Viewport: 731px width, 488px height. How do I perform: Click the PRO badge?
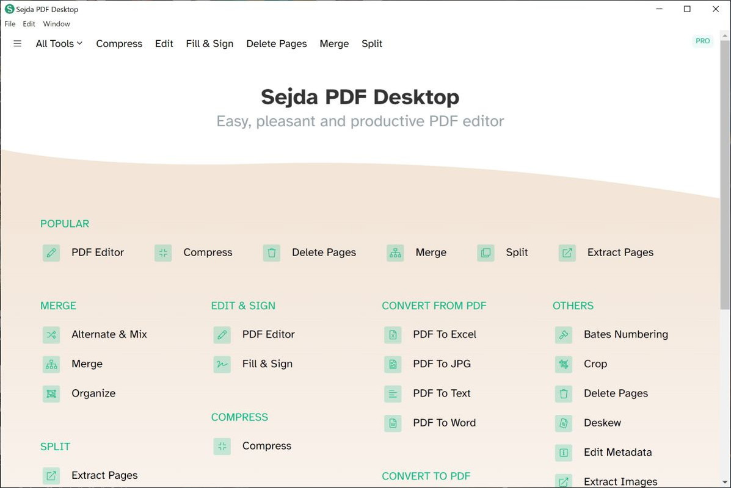[x=702, y=41]
